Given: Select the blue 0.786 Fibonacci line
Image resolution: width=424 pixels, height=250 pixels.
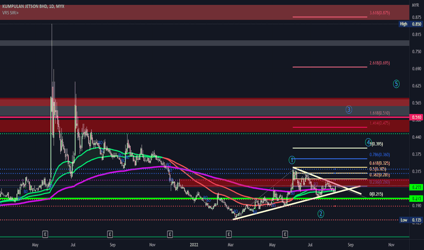Looking at the screenshot, I should coord(330,159).
